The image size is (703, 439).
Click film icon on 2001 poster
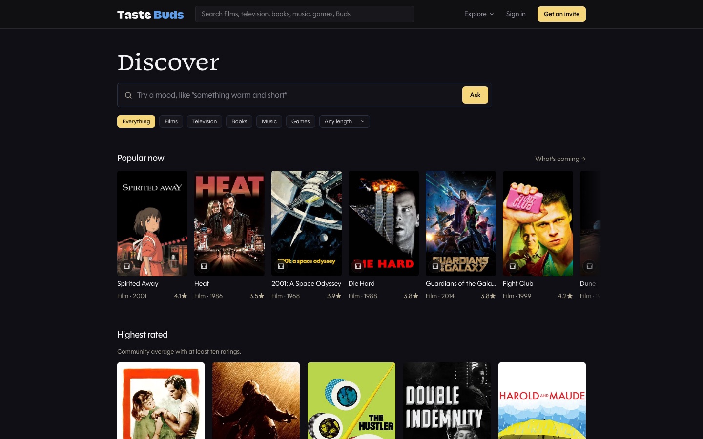(x=281, y=266)
